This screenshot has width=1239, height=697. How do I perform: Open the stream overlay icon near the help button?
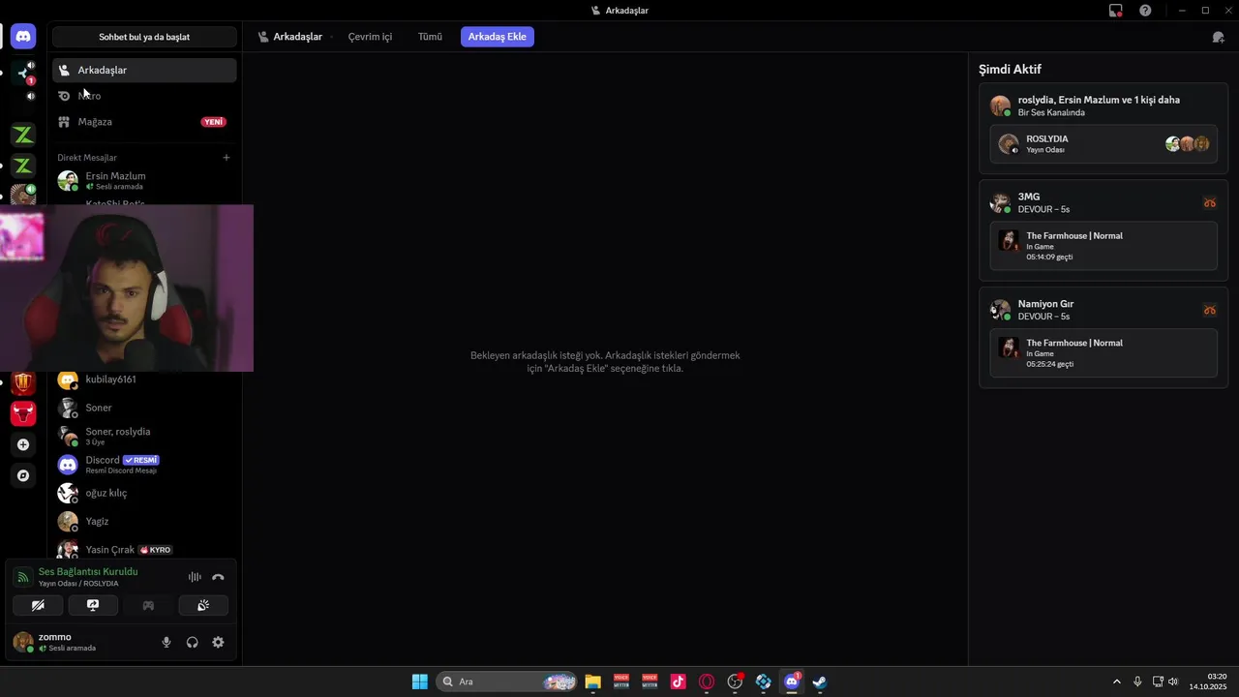(x=1115, y=11)
